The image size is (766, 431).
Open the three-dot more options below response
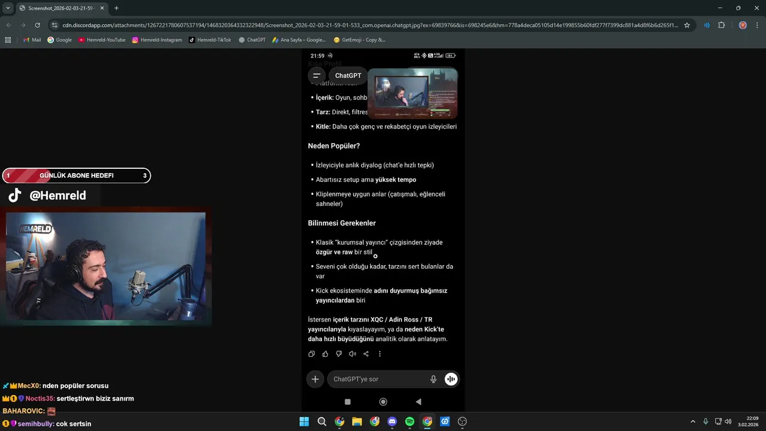click(x=379, y=354)
